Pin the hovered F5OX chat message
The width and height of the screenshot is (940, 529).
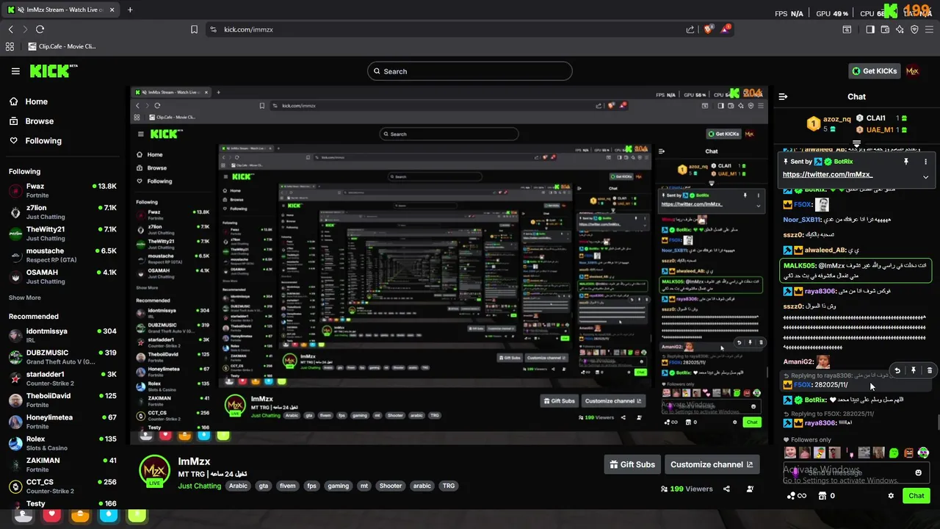pos(914,371)
